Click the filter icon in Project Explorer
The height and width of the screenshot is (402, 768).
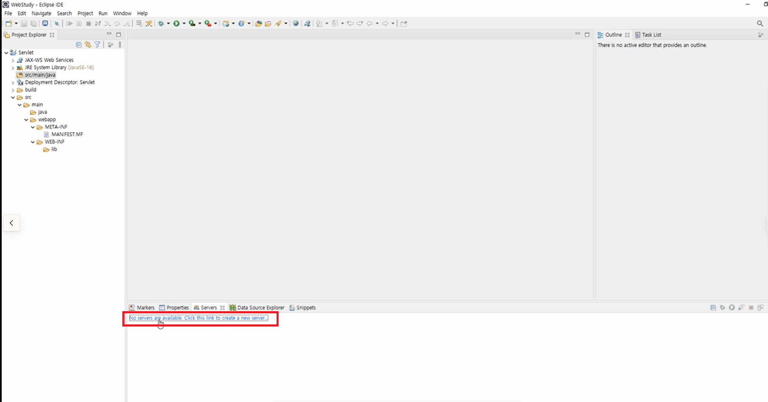98,45
